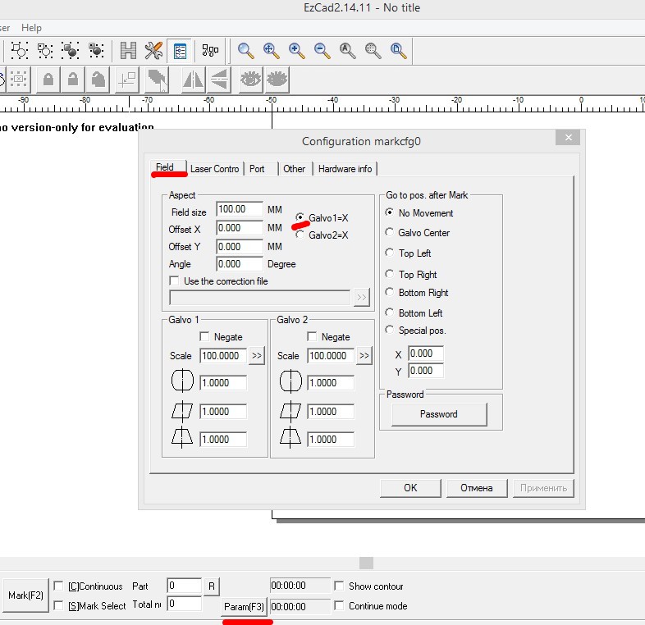Click the dotted box delete-selection icon
645x625 pixels.
(x=19, y=80)
